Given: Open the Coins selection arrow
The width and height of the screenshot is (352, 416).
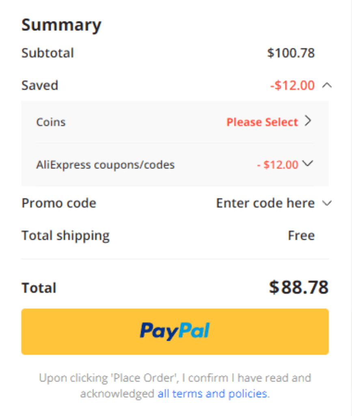Looking at the screenshot, I should [x=308, y=121].
